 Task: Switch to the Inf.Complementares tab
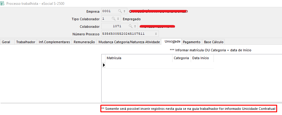click(54, 42)
